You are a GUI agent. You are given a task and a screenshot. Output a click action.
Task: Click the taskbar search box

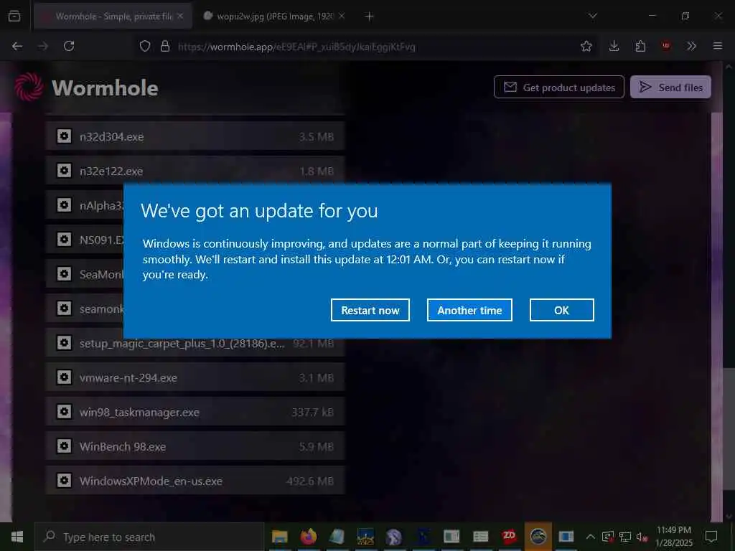click(x=149, y=537)
